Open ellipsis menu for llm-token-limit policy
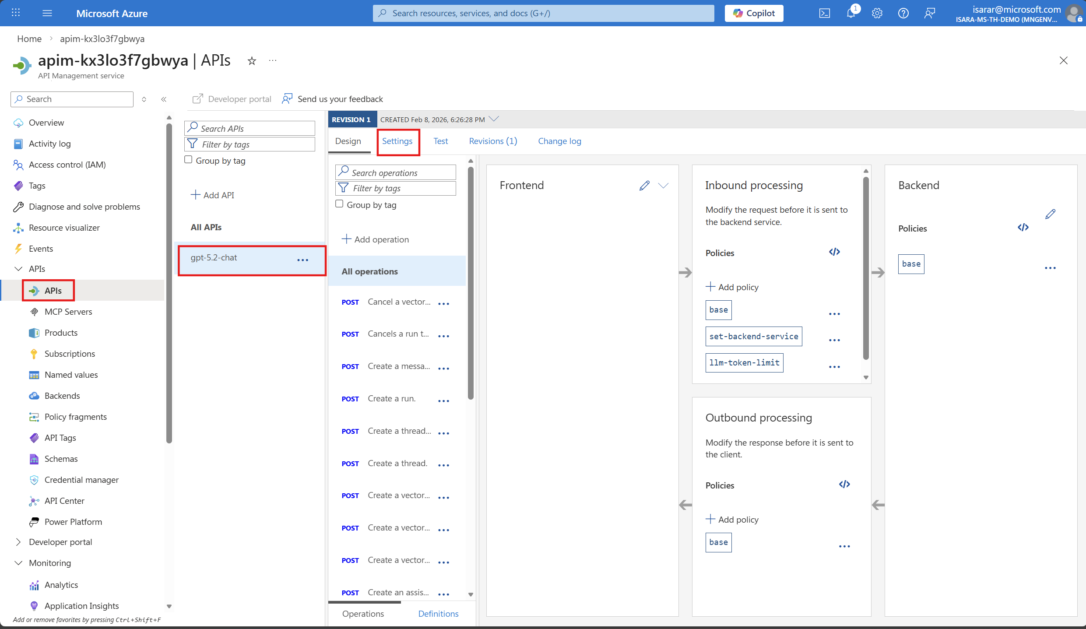 (834, 367)
